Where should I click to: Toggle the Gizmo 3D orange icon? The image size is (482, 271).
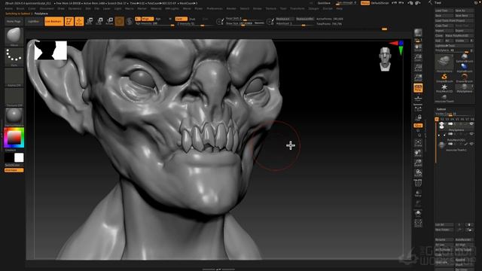click(x=120, y=21)
